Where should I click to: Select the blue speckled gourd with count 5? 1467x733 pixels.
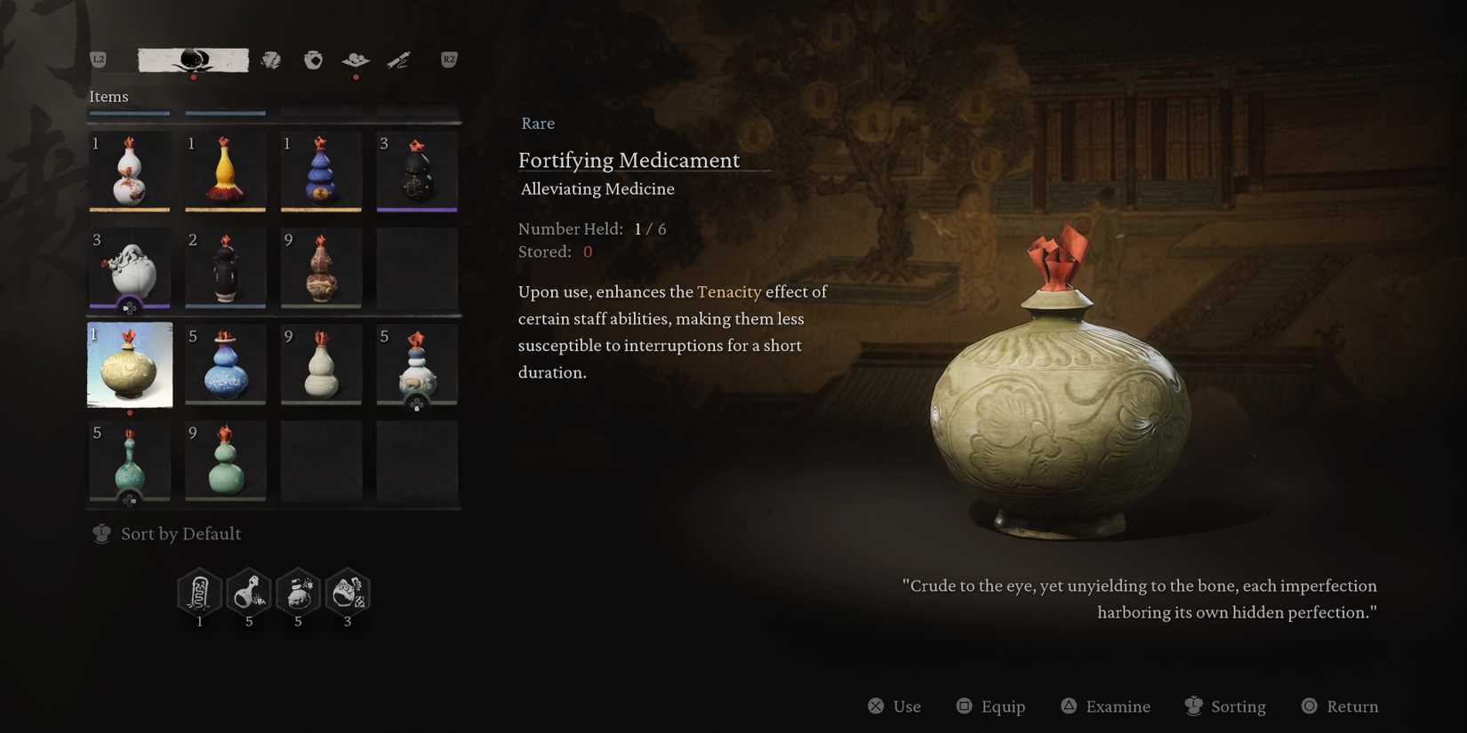click(x=225, y=364)
